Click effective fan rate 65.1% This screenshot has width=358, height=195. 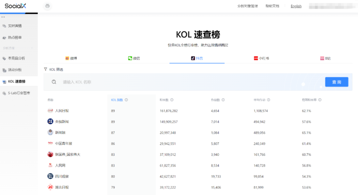[x=306, y=133]
